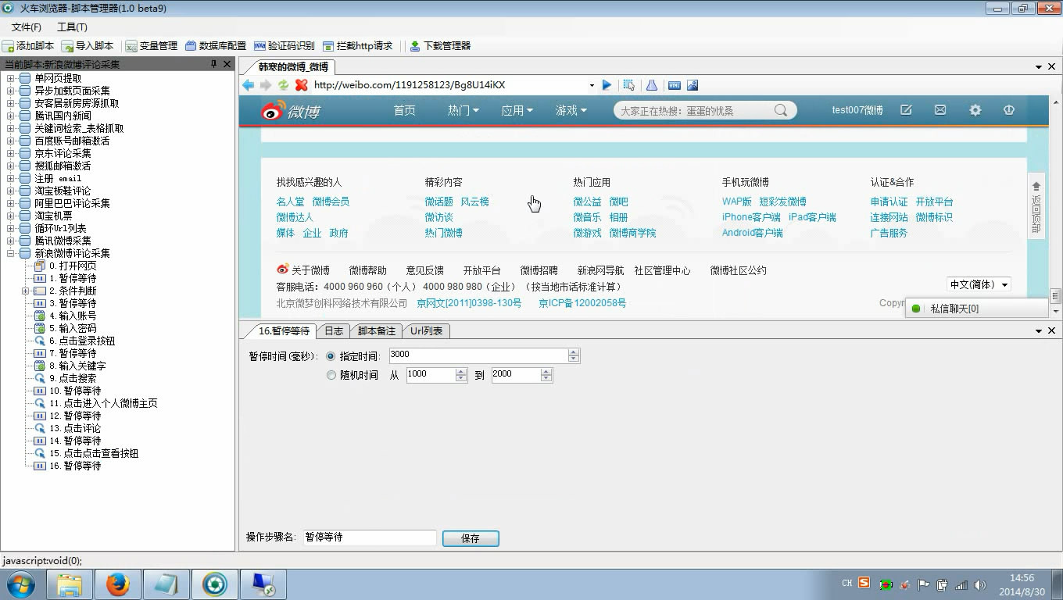The height and width of the screenshot is (600, 1063).
Task: Open file explorer from the taskbar
Action: pos(70,584)
